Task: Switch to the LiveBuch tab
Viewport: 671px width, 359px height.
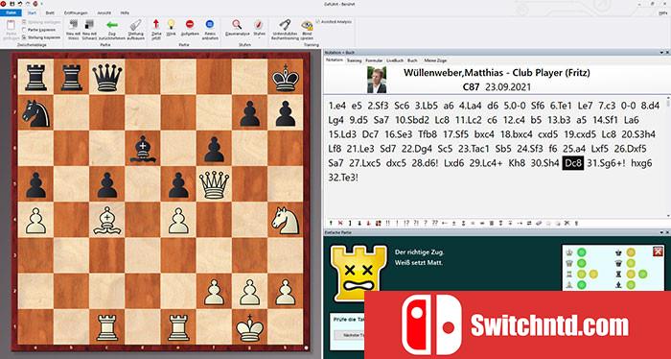Action: point(395,60)
